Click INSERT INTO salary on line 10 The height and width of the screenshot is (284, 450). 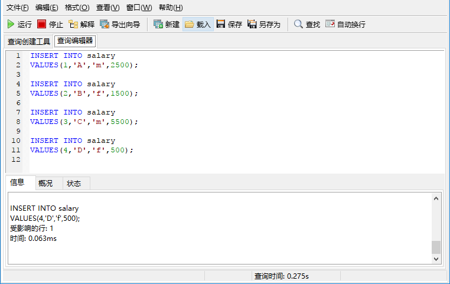[x=73, y=141]
